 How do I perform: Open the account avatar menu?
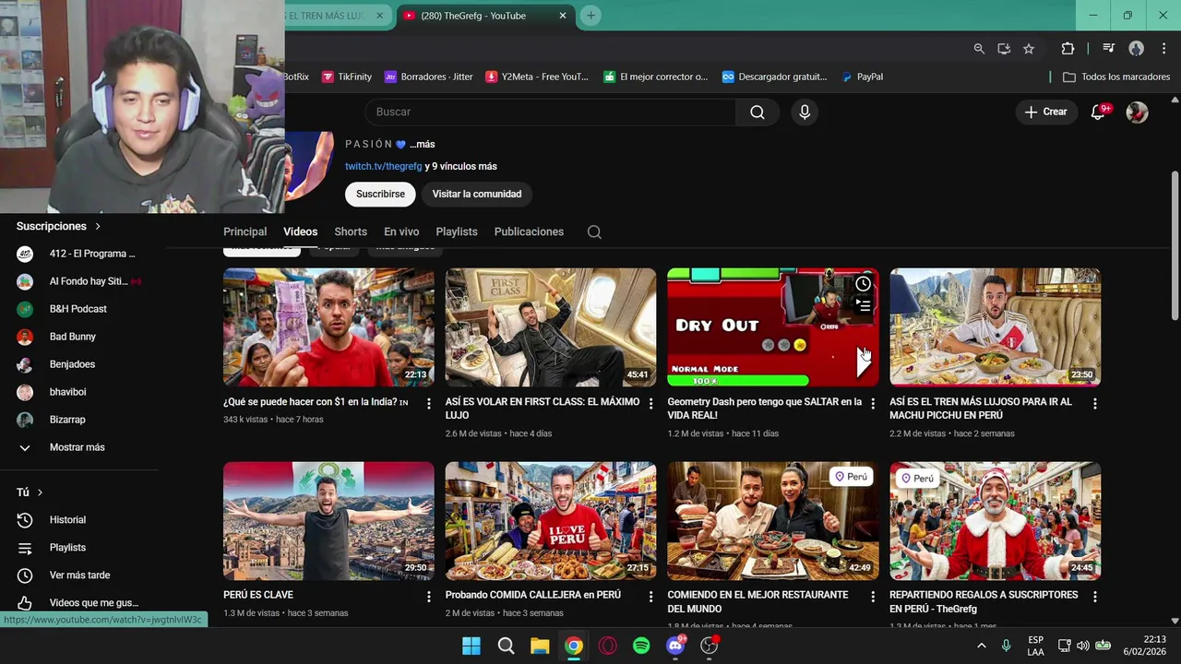1137,112
